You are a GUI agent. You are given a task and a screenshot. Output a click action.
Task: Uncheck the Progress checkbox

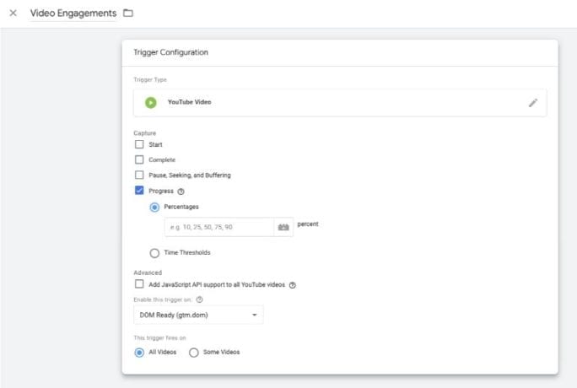139,191
